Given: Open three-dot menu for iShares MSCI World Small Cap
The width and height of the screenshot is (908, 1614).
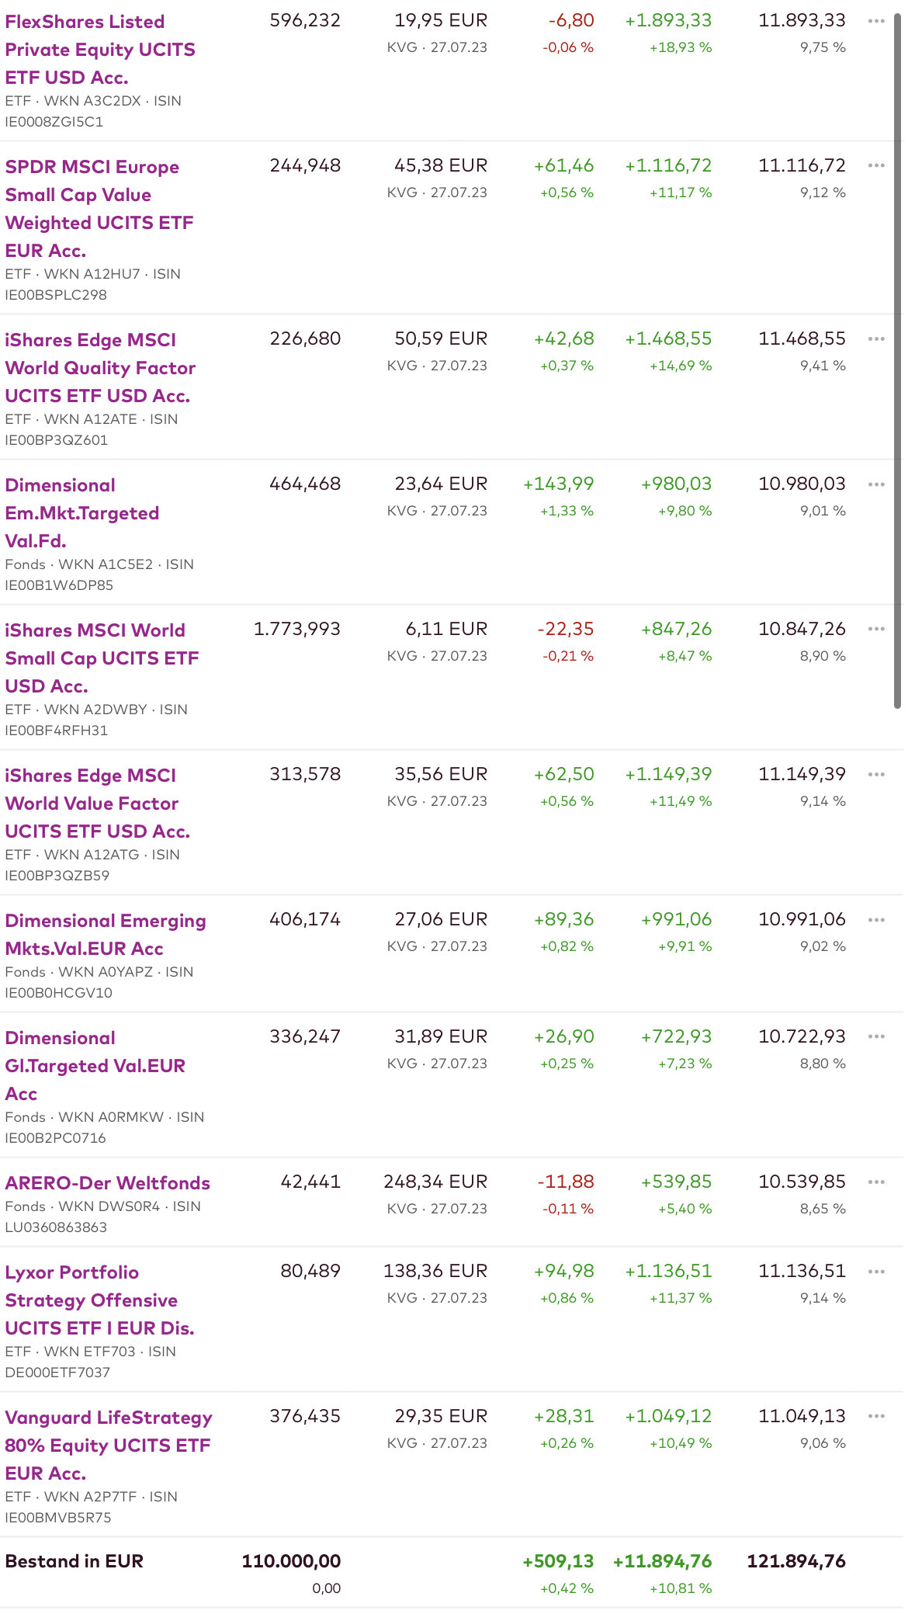Looking at the screenshot, I should [876, 630].
